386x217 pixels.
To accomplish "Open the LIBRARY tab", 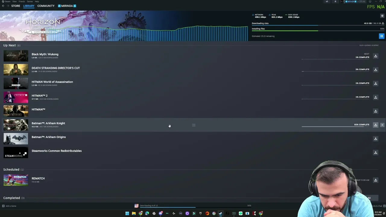I will (29, 6).
